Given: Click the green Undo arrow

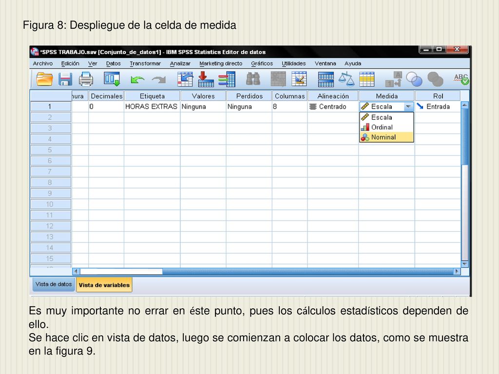Looking at the screenshot, I should [137, 79].
